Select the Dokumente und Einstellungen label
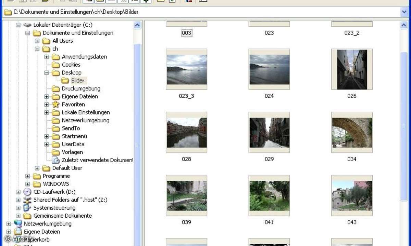Image resolution: width=411 pixels, height=246 pixels. (x=78, y=33)
